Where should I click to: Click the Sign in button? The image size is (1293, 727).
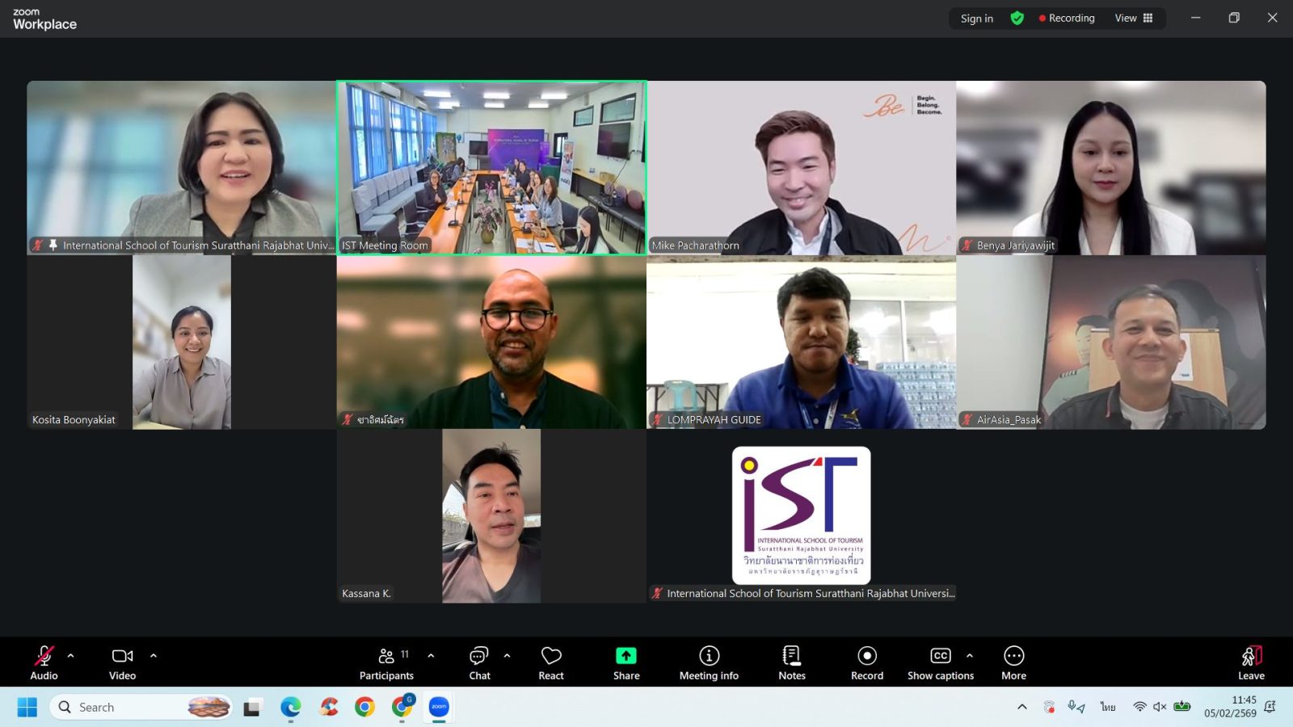[x=977, y=18]
